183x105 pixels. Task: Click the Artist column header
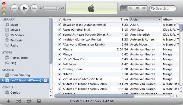point(145,20)
